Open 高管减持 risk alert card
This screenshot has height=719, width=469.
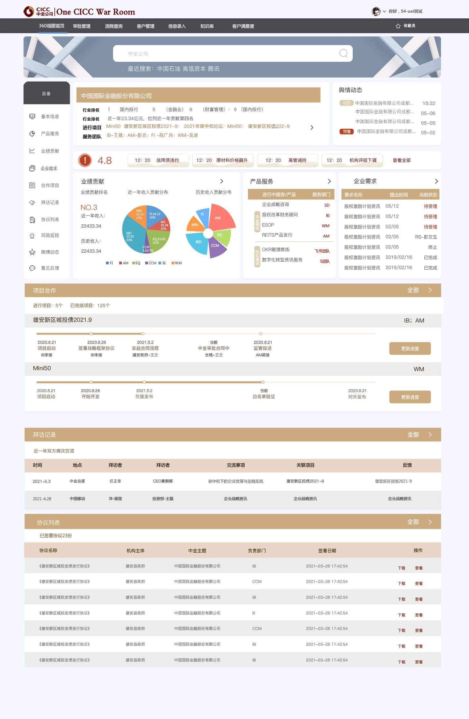coord(288,160)
